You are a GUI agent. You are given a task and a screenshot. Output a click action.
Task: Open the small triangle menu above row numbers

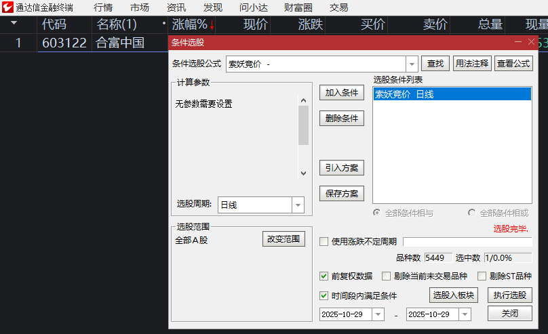click(x=14, y=23)
